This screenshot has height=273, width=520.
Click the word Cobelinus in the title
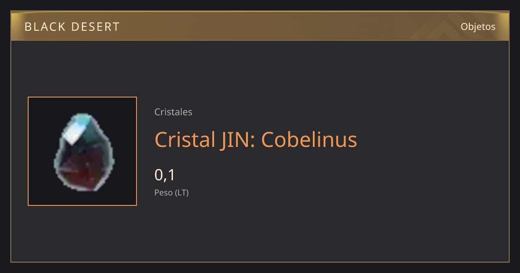coord(309,140)
